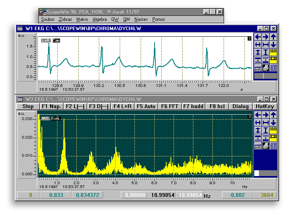Screen dimensions: 286x217
Task: Click the -0.002 value field
Action: [238, 195]
